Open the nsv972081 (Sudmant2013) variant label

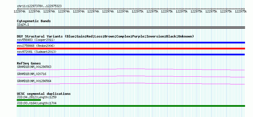tap(37, 52)
